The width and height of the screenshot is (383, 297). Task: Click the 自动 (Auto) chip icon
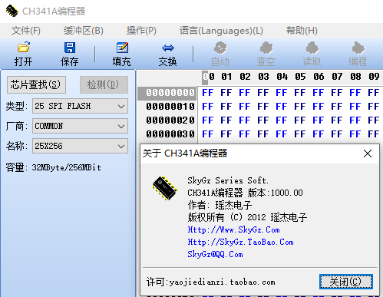[x=220, y=48]
